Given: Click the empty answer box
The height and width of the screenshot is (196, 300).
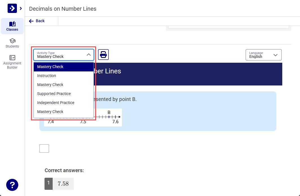Looking at the screenshot, I should pyautogui.click(x=44, y=148).
